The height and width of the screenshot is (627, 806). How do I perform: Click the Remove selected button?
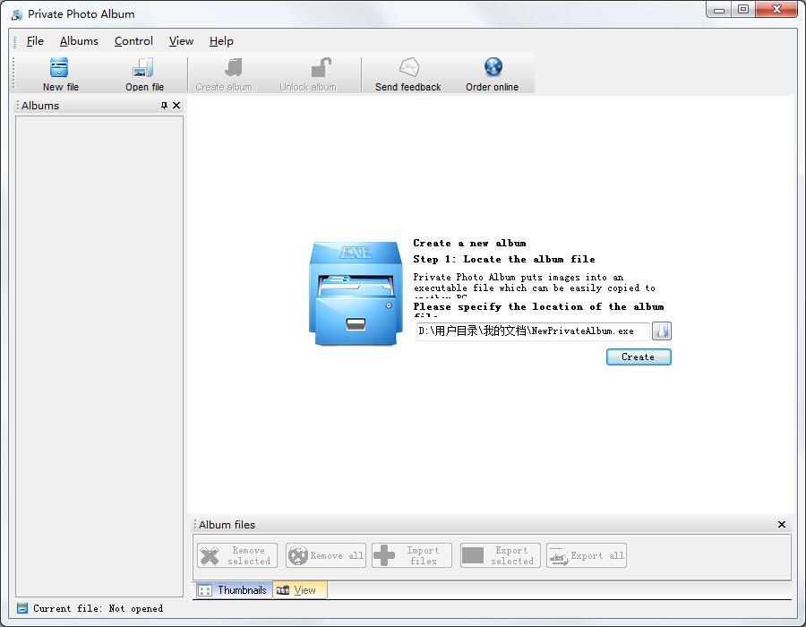pos(237,555)
